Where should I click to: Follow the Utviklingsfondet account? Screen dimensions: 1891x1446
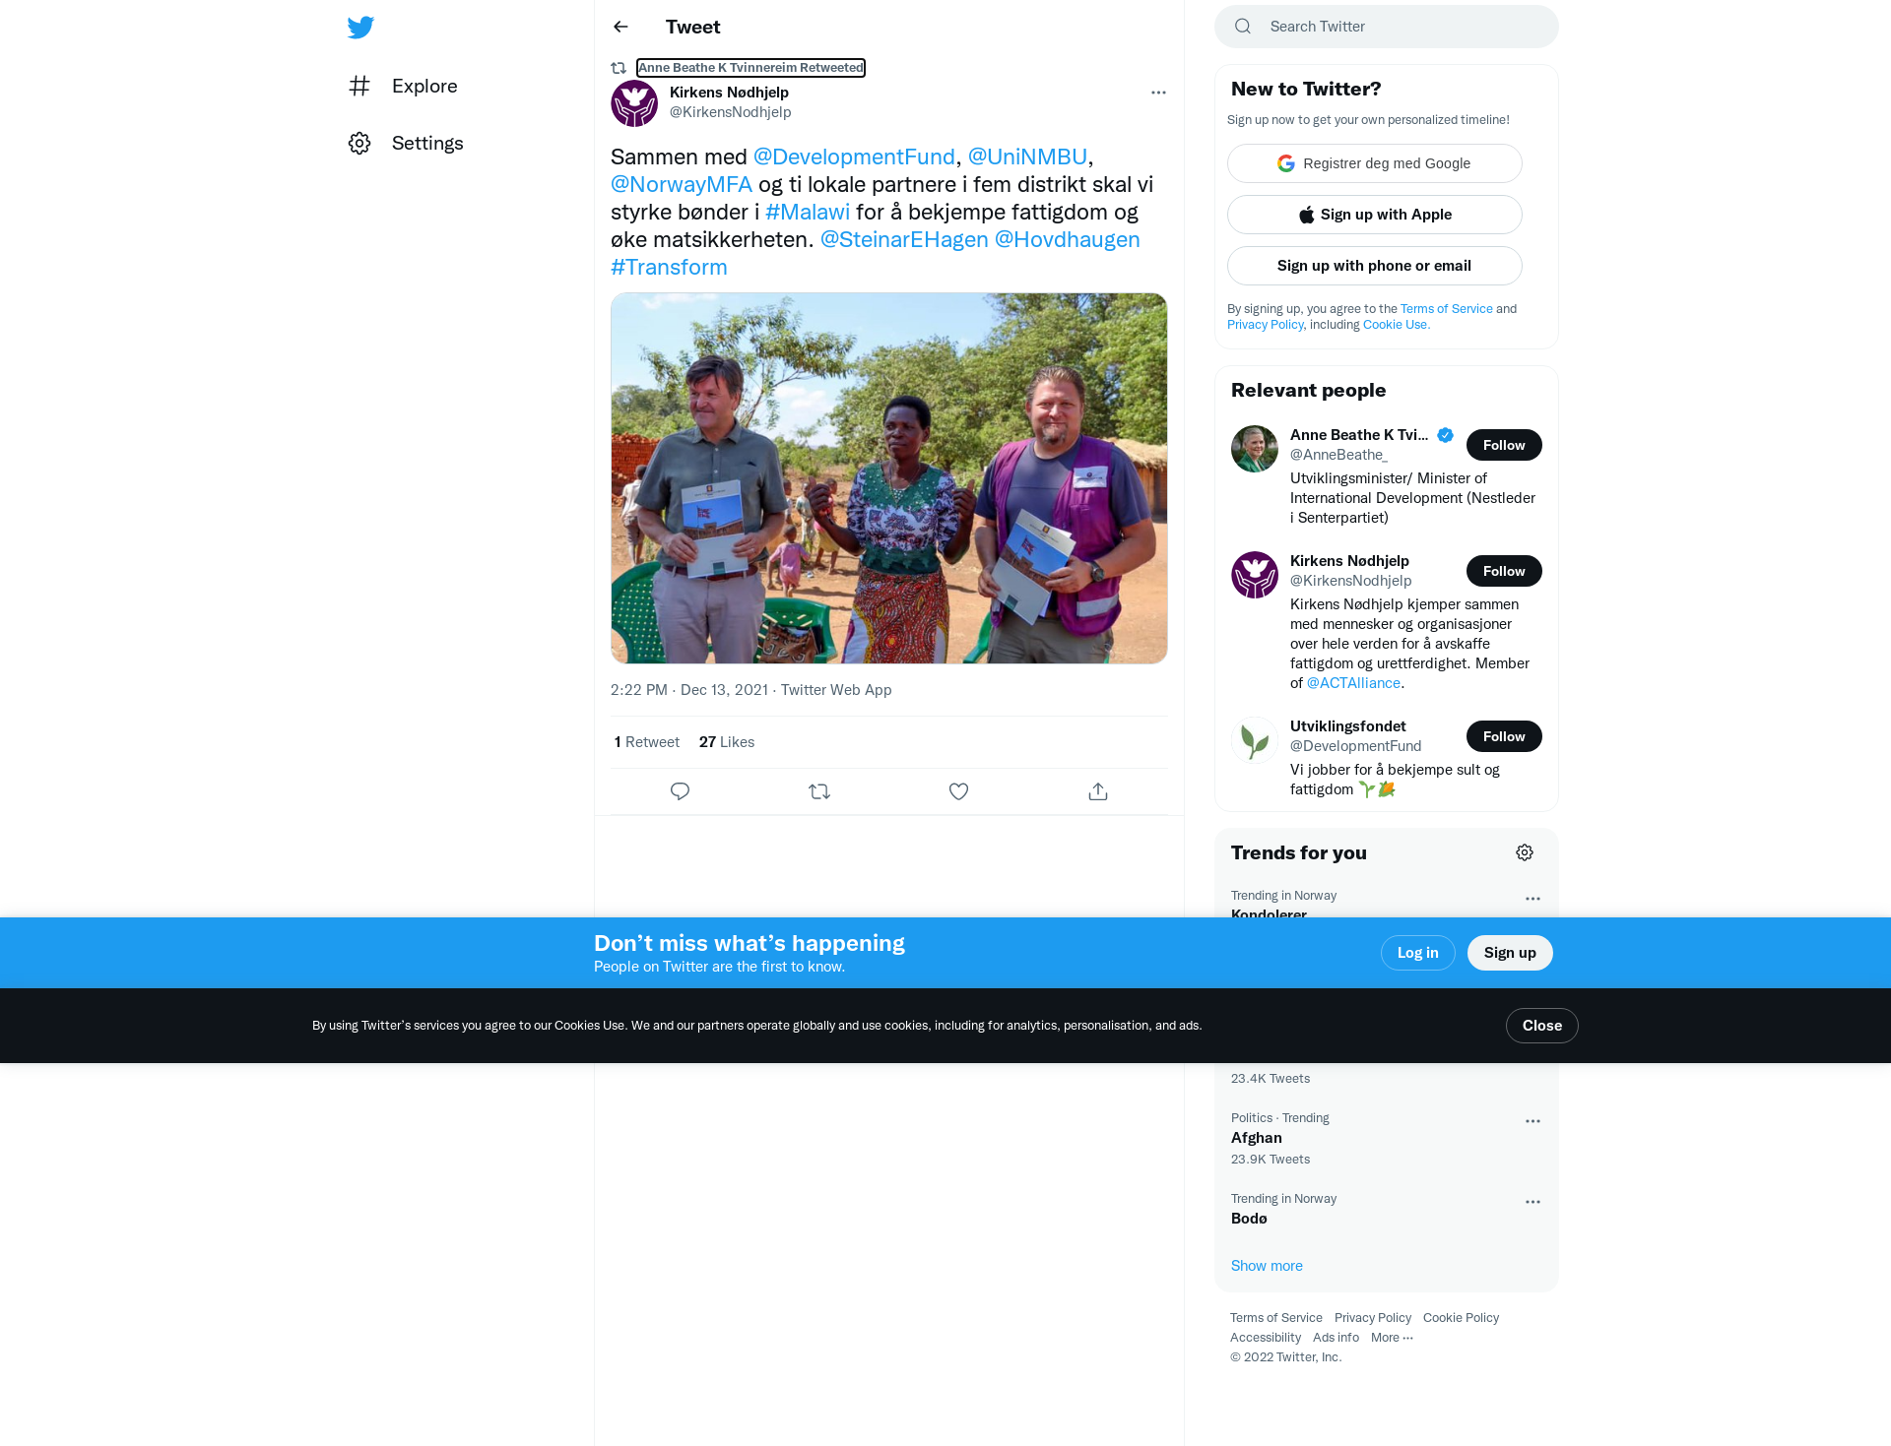tap(1504, 736)
